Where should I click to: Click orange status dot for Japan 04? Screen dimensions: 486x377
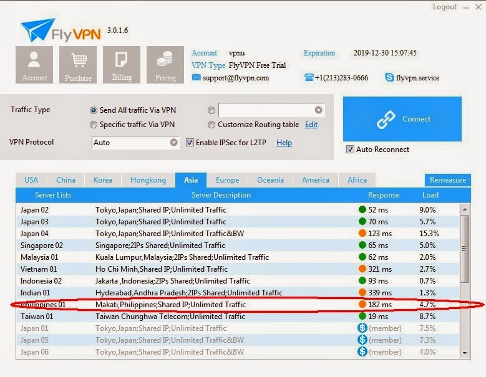[x=362, y=233]
